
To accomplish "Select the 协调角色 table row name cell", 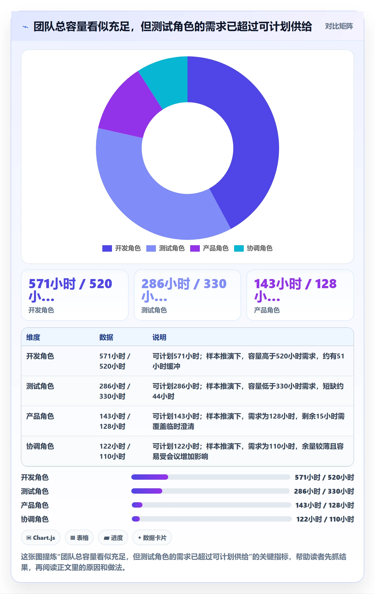I will point(40,446).
